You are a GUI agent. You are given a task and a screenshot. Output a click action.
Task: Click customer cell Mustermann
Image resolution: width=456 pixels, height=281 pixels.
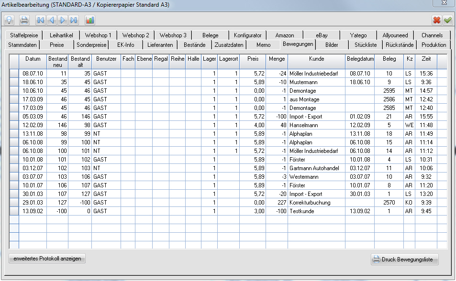(316, 82)
